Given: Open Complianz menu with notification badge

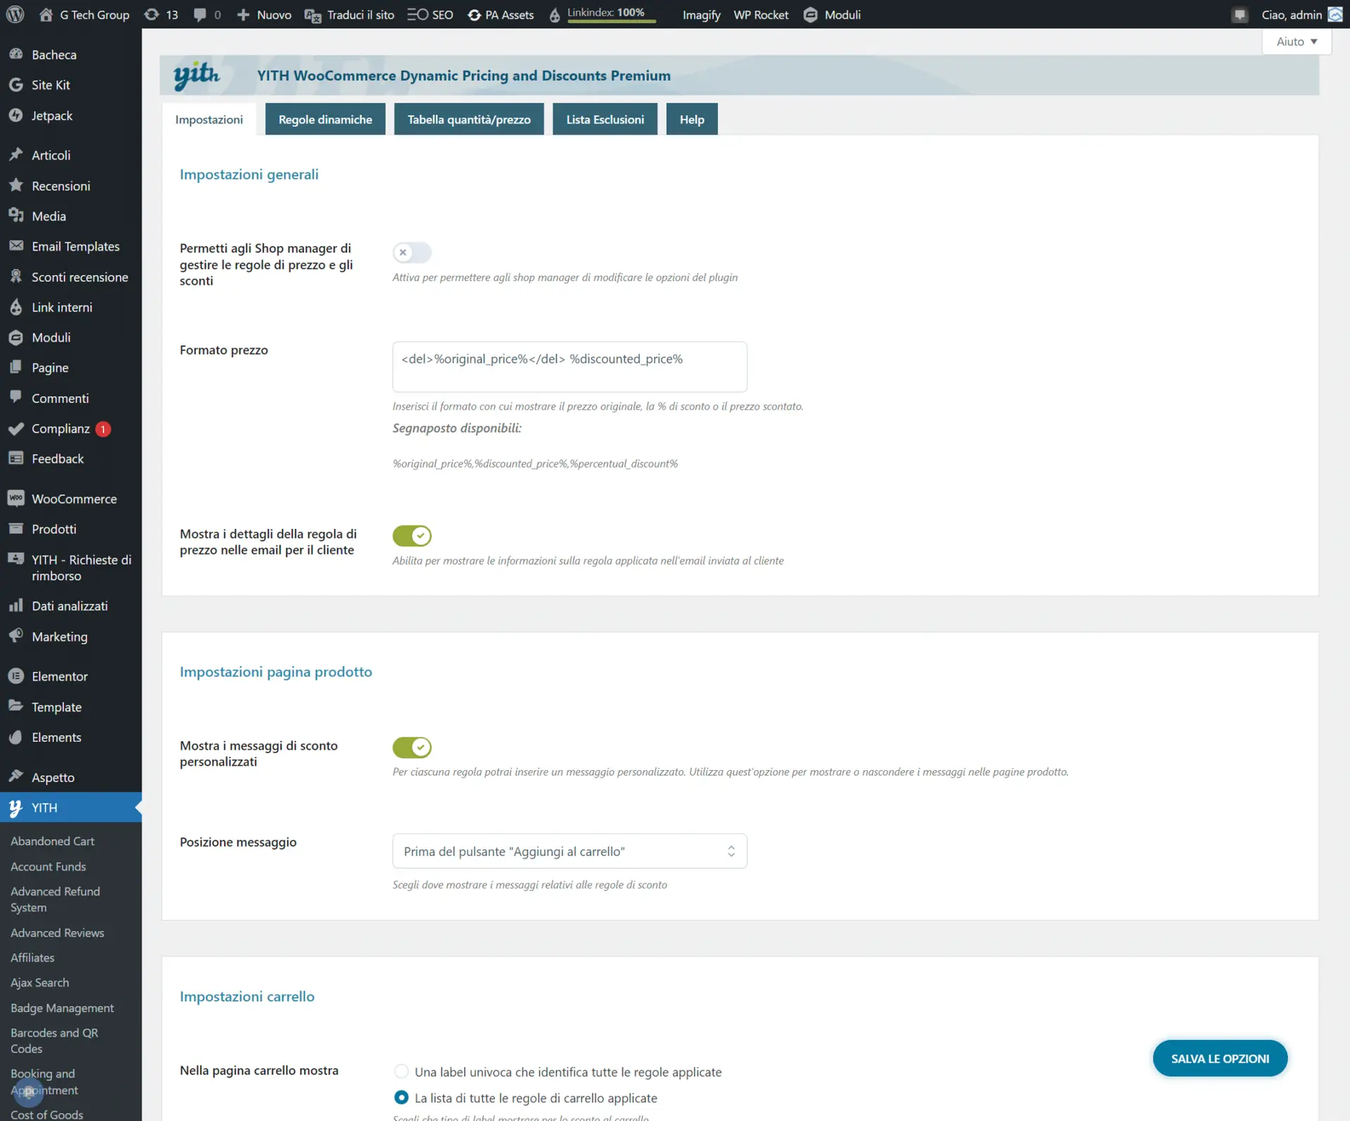Looking at the screenshot, I should 70,428.
